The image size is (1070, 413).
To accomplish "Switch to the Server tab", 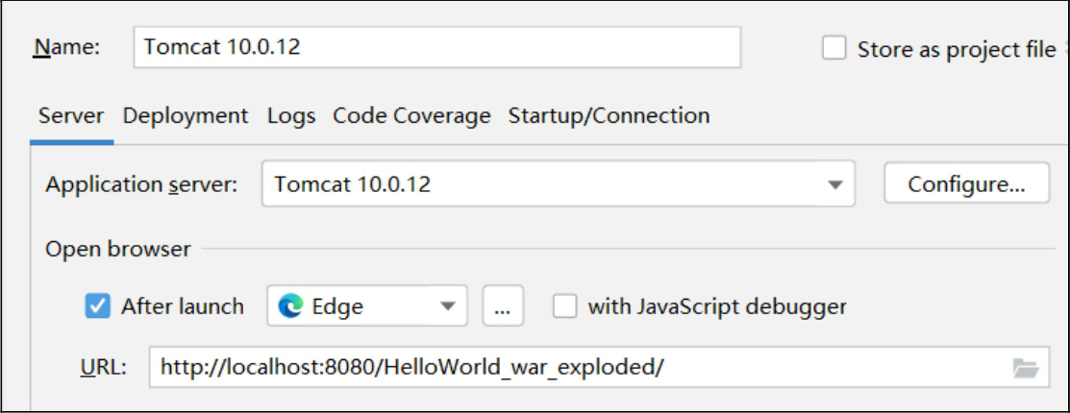I will [71, 116].
